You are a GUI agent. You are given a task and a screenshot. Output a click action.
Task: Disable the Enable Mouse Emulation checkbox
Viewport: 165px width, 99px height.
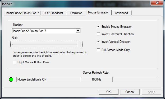[x=98, y=26]
